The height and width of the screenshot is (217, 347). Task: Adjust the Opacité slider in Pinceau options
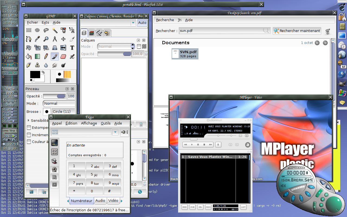click(x=54, y=96)
